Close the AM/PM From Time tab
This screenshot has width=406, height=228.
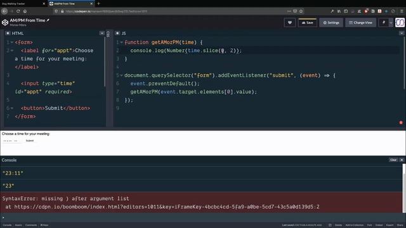pyautogui.click(x=91, y=4)
